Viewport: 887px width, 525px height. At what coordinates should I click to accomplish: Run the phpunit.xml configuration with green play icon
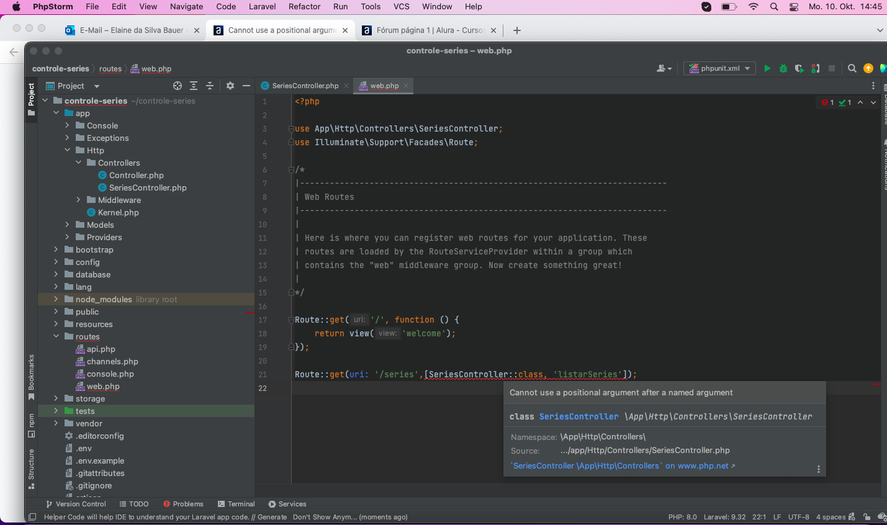coord(767,68)
